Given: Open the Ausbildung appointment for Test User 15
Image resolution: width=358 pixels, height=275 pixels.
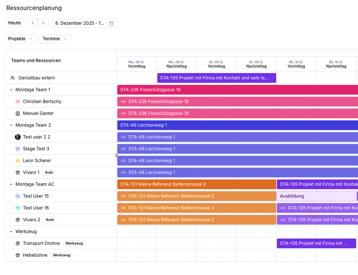Looking at the screenshot, I should pyautogui.click(x=316, y=196).
